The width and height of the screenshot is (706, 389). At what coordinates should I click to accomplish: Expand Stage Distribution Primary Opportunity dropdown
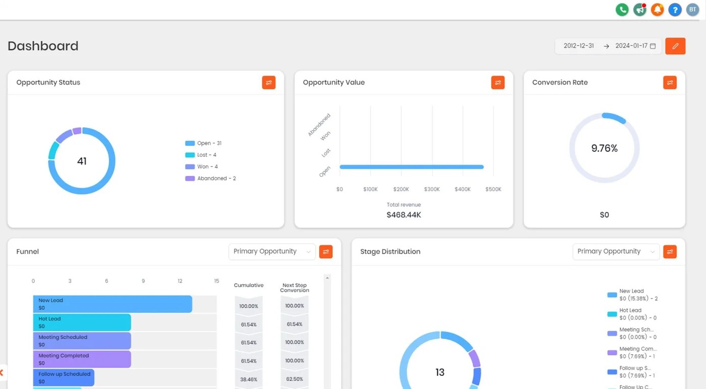click(x=616, y=251)
